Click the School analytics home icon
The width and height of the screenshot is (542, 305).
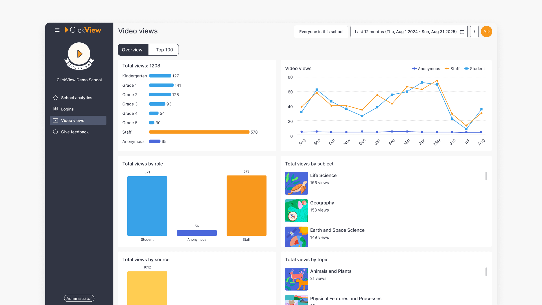coord(55,98)
